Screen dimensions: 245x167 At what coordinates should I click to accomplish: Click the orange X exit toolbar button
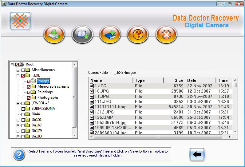point(166,34)
